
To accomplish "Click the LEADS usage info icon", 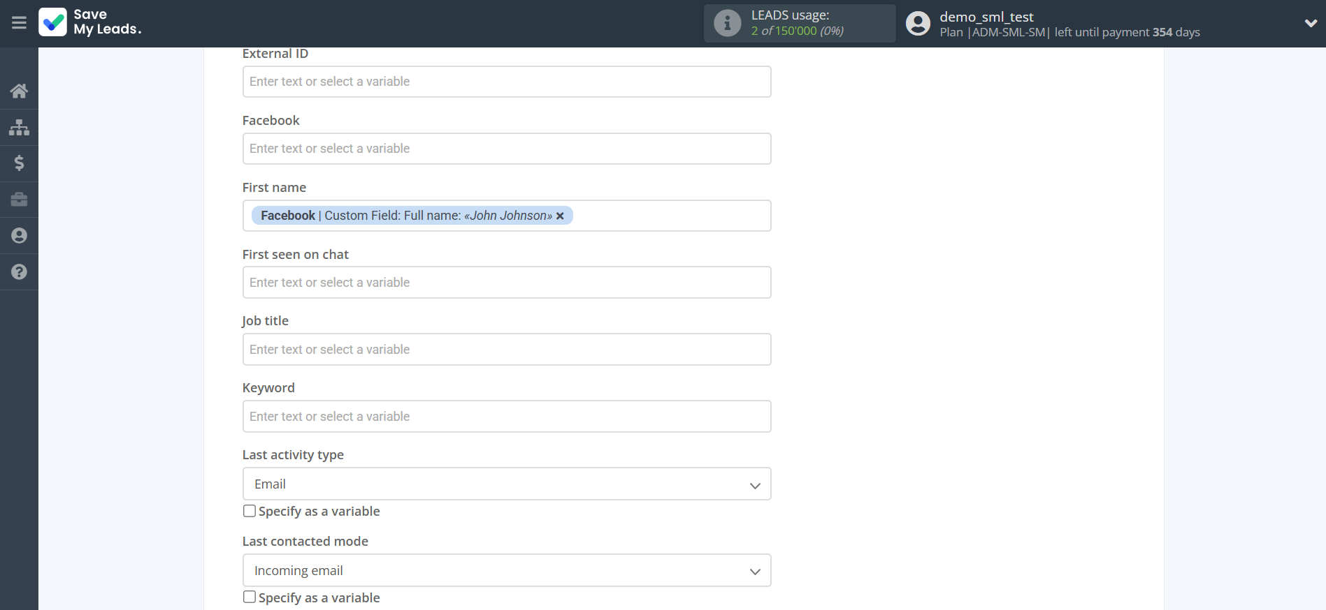I will coord(727,23).
